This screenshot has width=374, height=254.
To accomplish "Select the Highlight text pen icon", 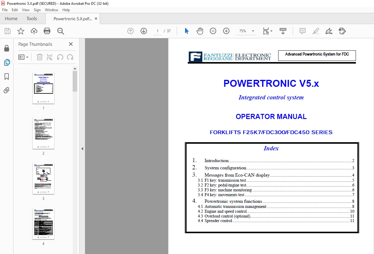I will (x=316, y=31).
